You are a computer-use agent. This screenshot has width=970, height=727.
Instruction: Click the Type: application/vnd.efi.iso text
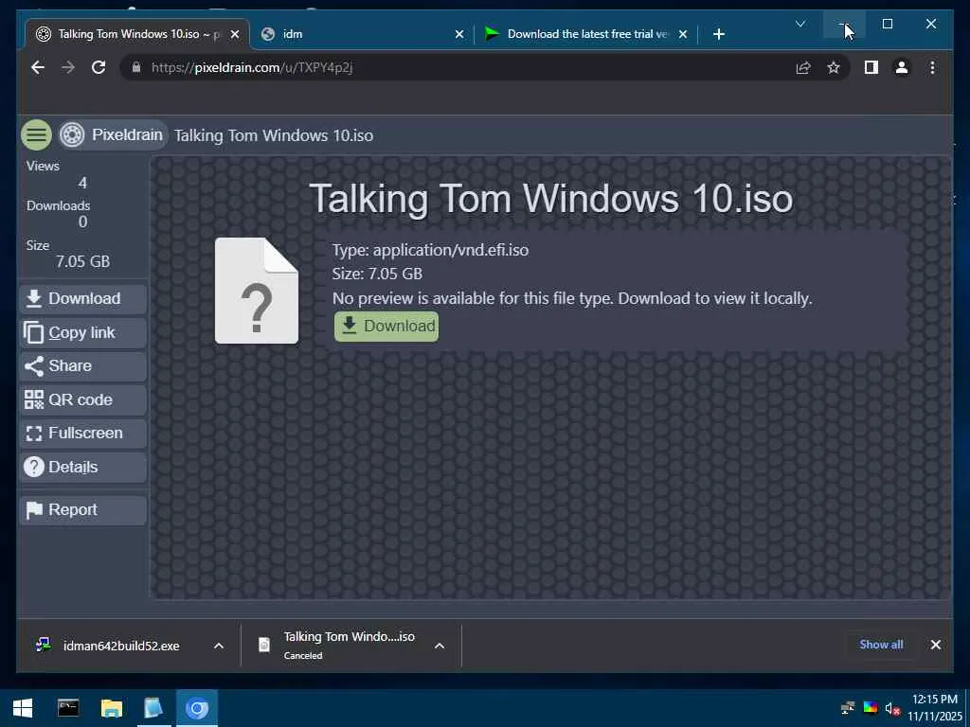point(431,250)
